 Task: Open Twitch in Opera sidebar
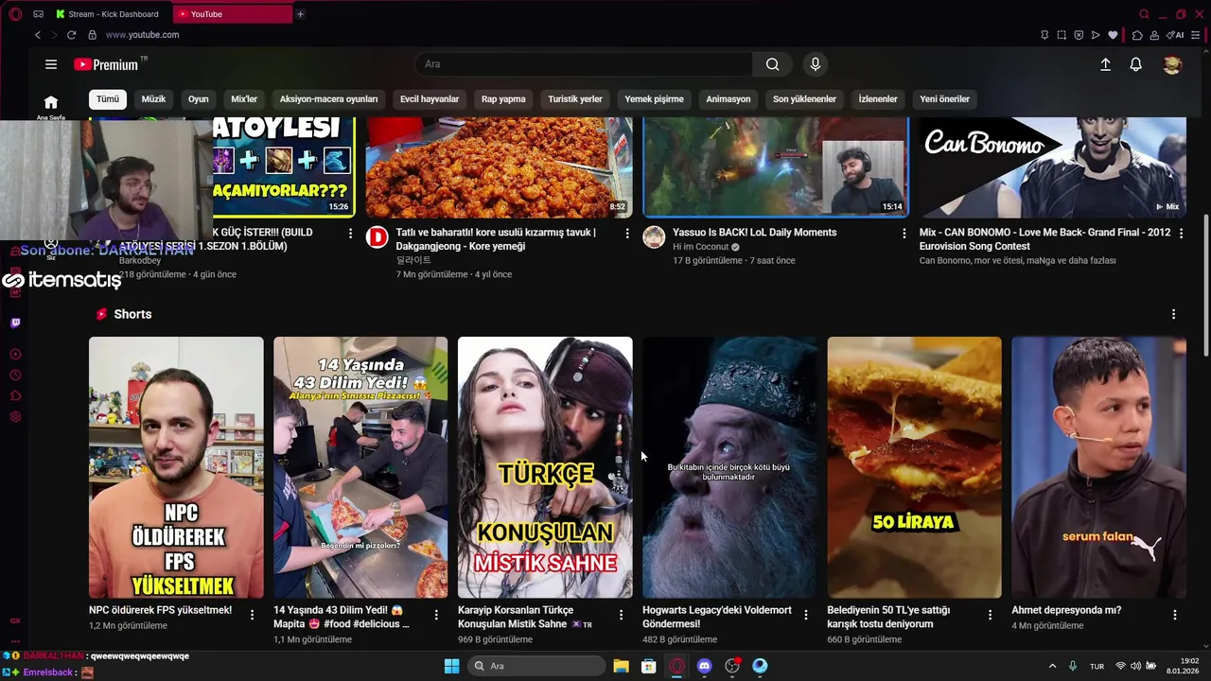pos(15,323)
